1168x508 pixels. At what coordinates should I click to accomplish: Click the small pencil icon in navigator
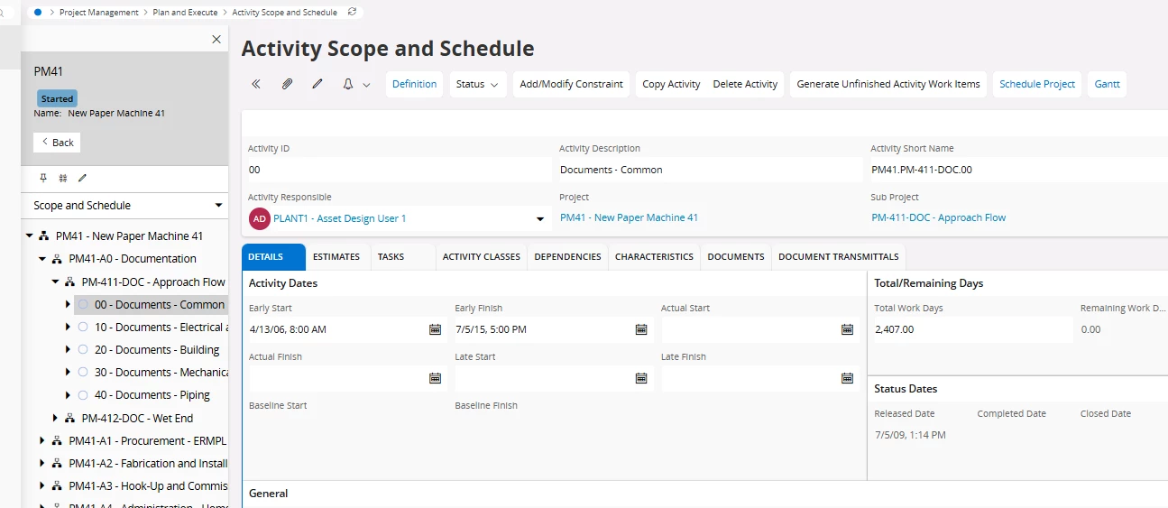[x=82, y=179]
